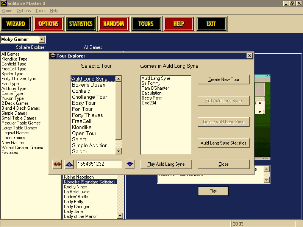Click Play Auld Lang Syne button
This screenshot has height=227, width=303.
pos(166,164)
